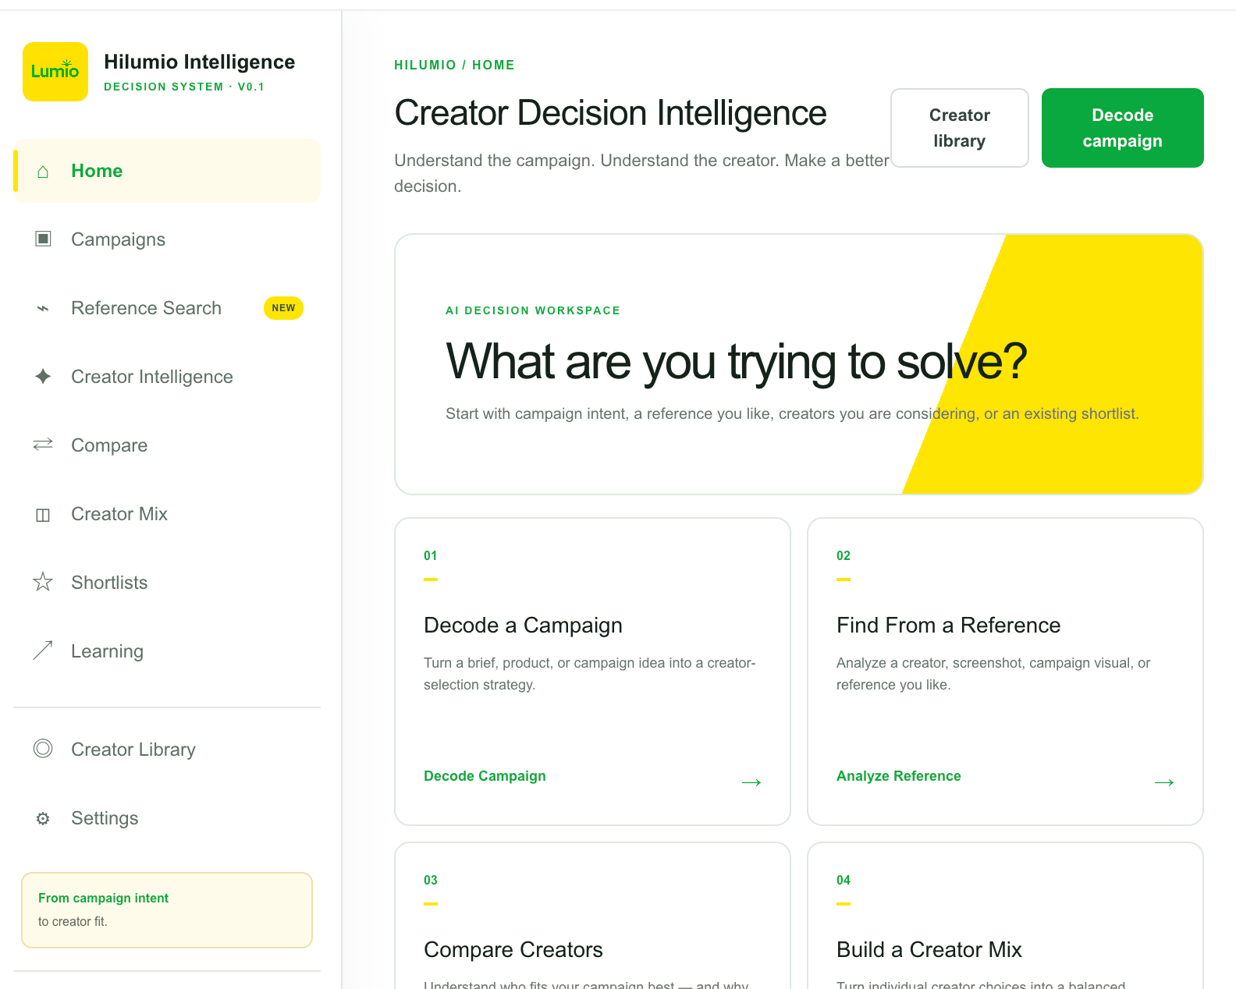Screen dimensions: 1236x989
Task: Click the Analyze Reference link
Action: point(899,776)
